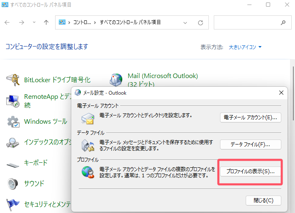Click プロファイルの表示(S)... button
Screen dimensions: 295x213
(251, 171)
